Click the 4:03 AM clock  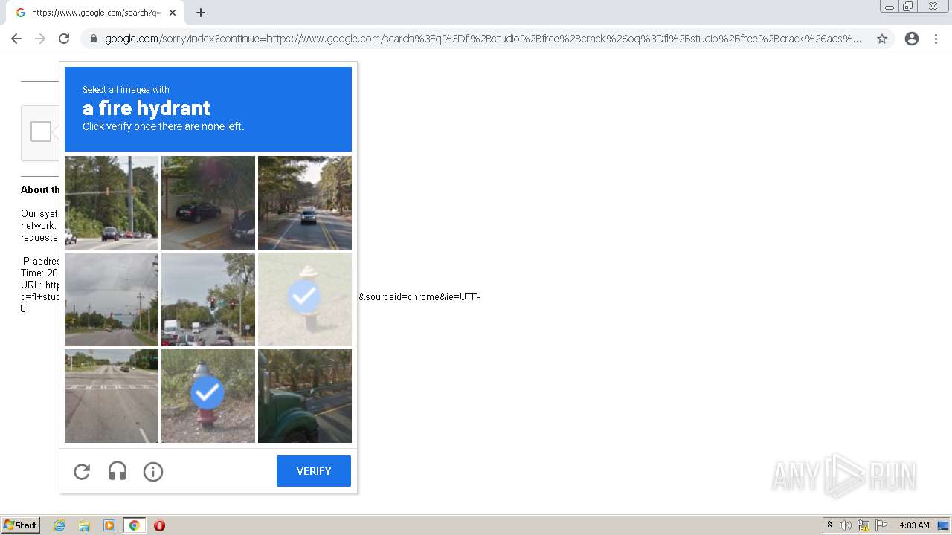pyautogui.click(x=914, y=525)
